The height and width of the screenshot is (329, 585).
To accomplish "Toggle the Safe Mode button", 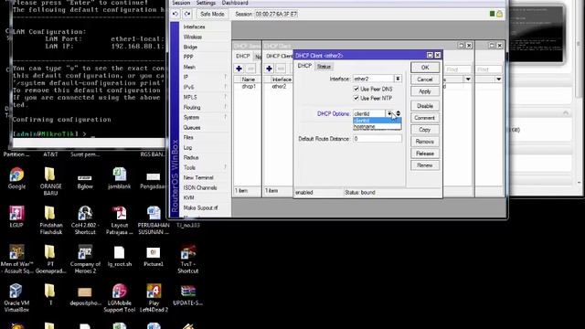I will pos(212,15).
